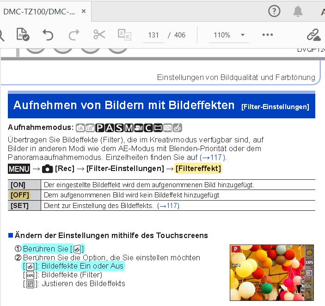
Task: Click the creative video mode icon
Action: (x=138, y=128)
